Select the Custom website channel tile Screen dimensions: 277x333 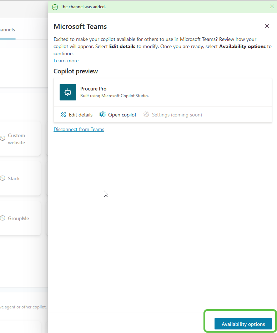20,139
